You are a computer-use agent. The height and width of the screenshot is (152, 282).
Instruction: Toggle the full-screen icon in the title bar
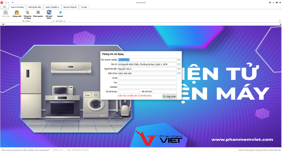click(x=270, y=3)
